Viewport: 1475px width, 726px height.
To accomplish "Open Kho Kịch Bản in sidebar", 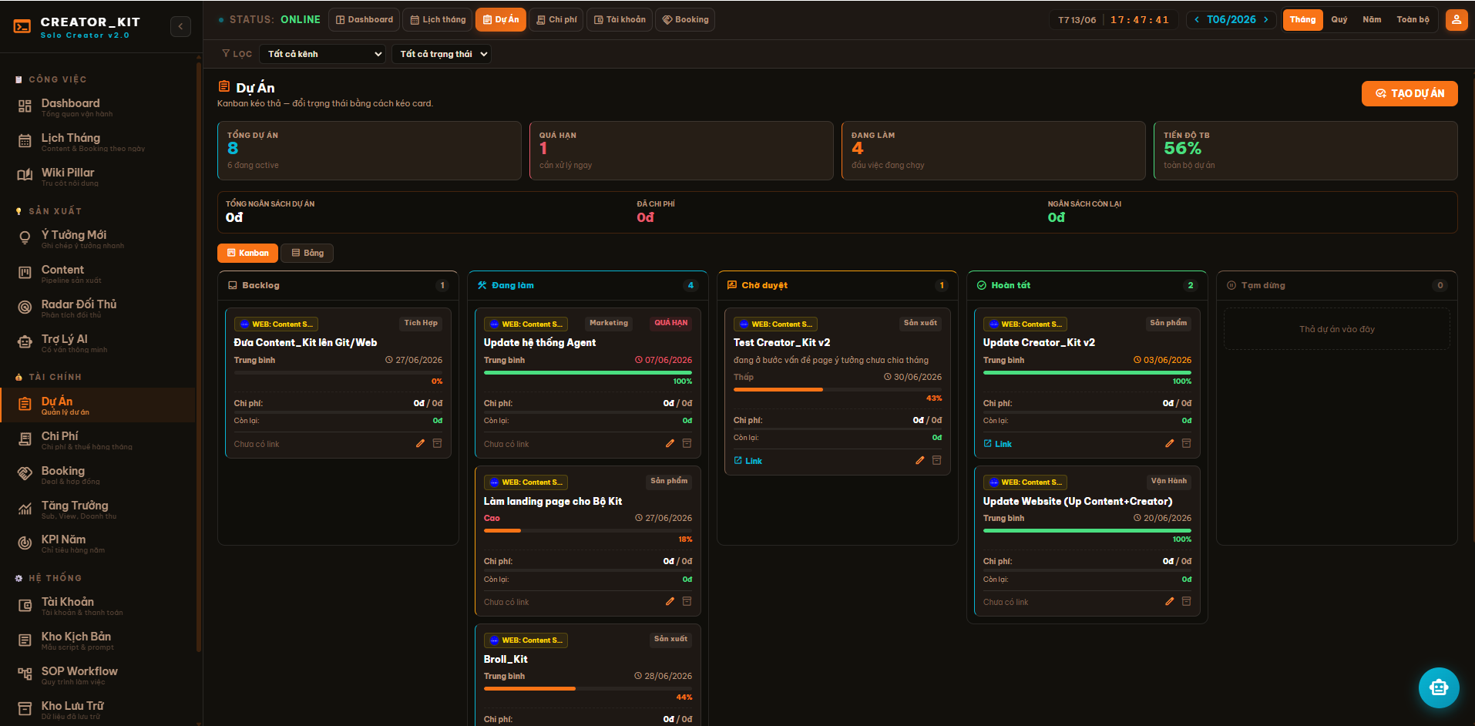I will point(98,640).
